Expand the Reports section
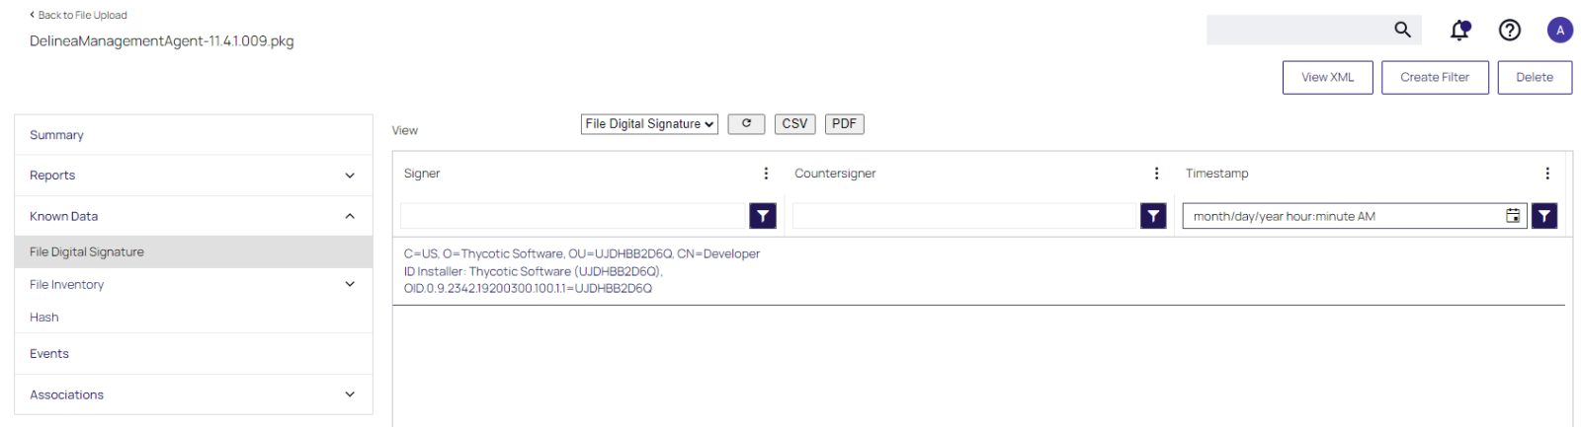The width and height of the screenshot is (1581, 427). coord(349,176)
